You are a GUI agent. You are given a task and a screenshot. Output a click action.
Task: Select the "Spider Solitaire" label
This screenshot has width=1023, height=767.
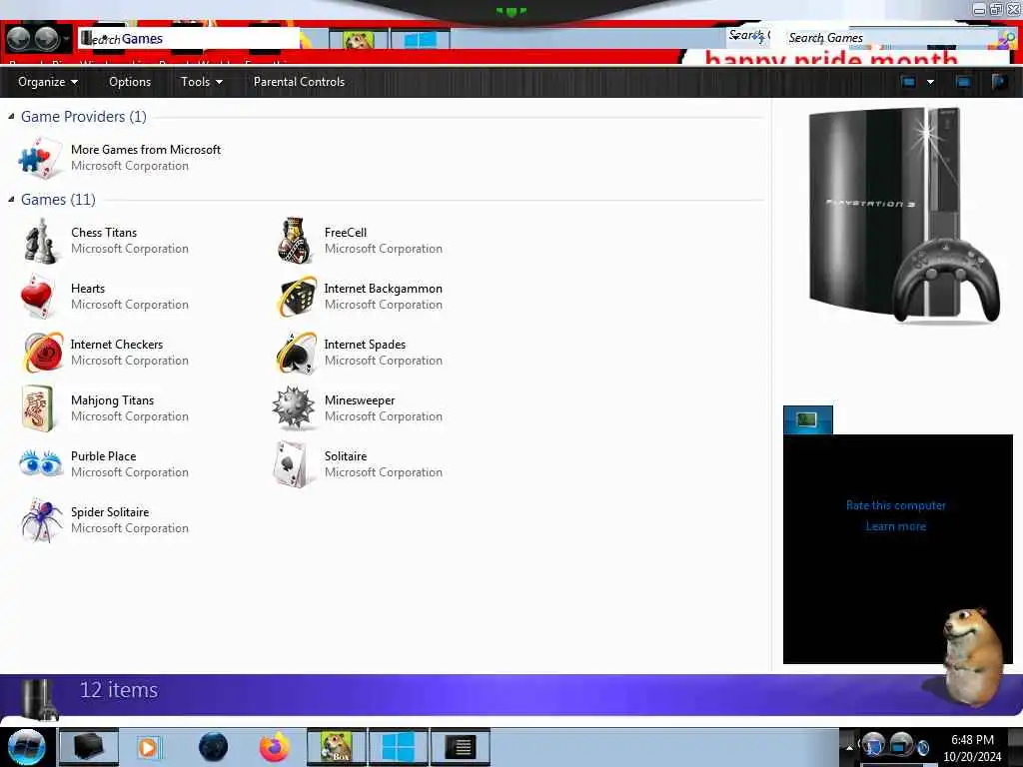pos(110,512)
